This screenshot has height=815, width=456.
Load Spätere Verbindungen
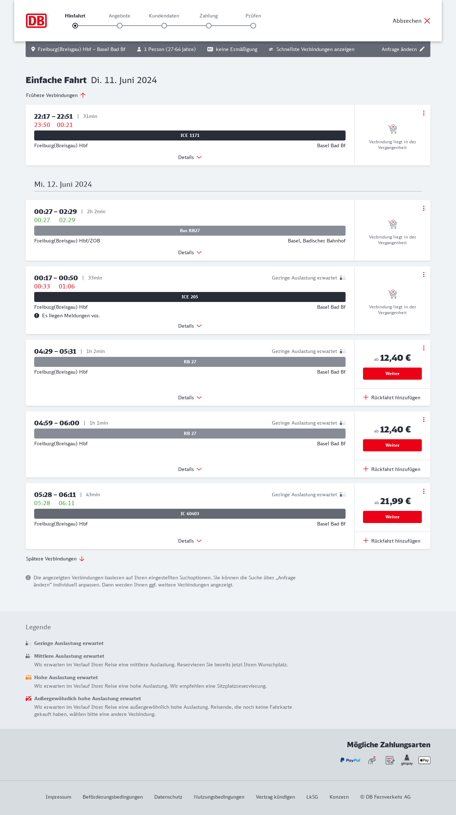point(55,559)
